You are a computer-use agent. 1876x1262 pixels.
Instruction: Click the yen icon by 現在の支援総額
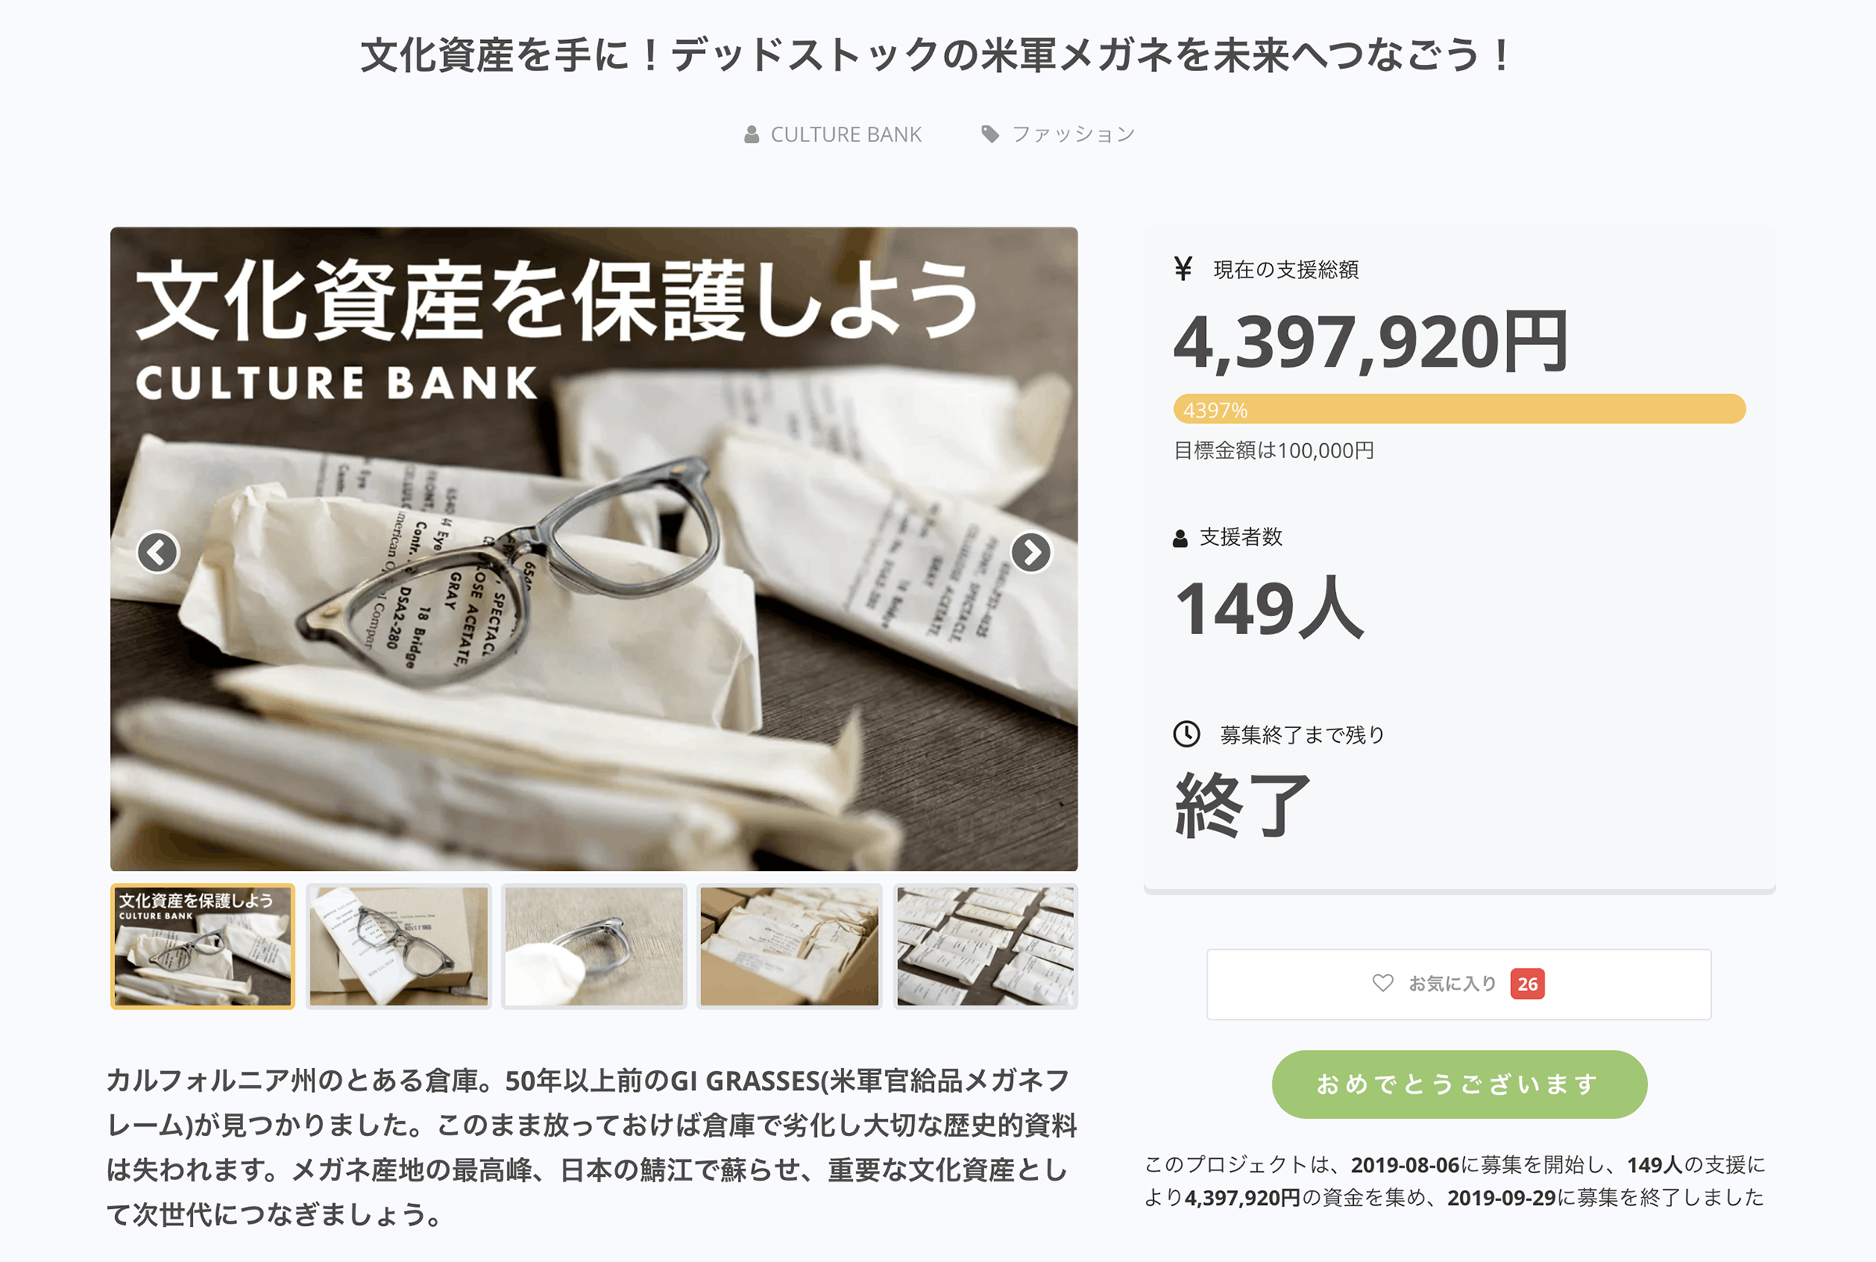(x=1183, y=268)
